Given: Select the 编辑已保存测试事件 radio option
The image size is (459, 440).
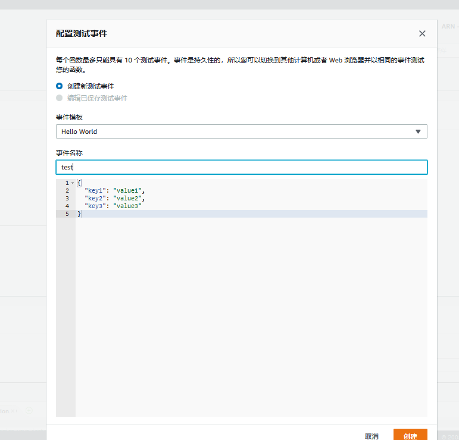Looking at the screenshot, I should [x=60, y=98].
